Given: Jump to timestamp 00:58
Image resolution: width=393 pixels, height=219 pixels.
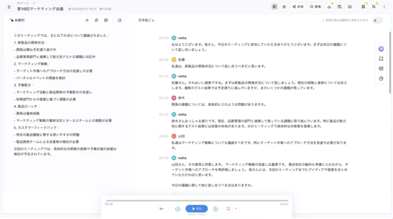Looking at the screenshot, I should [x=163, y=158].
